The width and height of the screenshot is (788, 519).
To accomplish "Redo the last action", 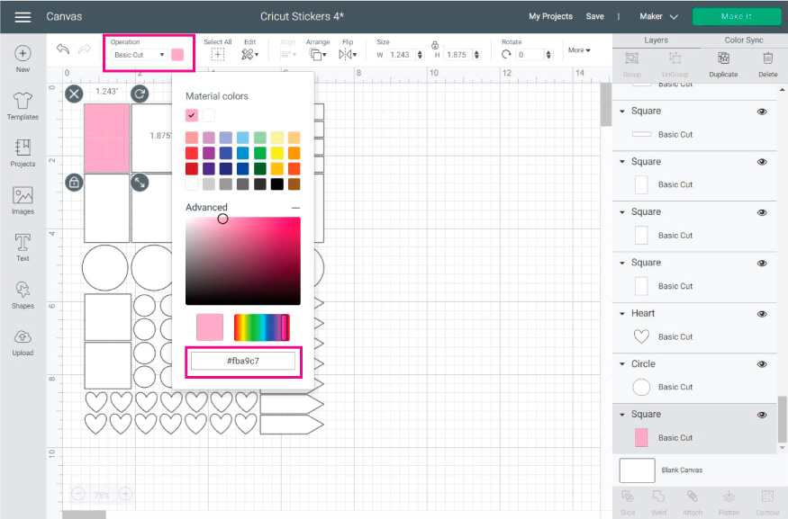I will (85, 49).
